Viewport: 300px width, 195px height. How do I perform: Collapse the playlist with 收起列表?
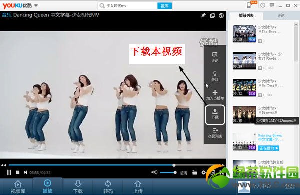point(215,133)
